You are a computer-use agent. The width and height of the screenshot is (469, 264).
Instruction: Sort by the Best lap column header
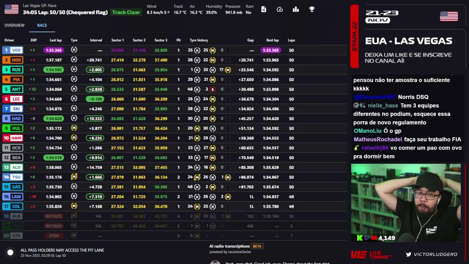(x=273, y=40)
